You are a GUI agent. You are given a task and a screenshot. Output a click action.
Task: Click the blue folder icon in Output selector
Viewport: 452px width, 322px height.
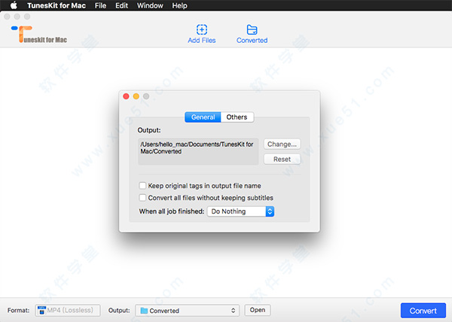point(144,311)
